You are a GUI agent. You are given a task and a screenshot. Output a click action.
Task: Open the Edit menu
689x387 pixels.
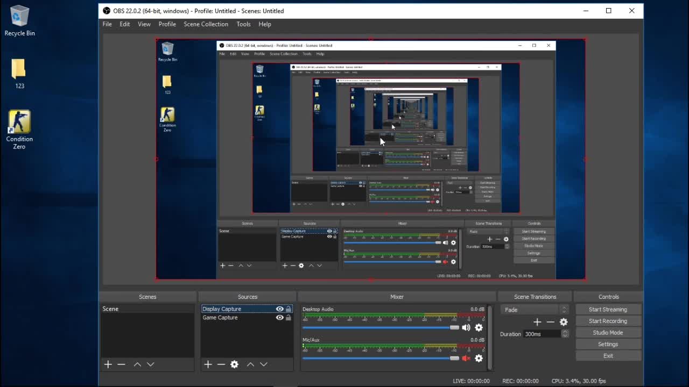pyautogui.click(x=124, y=24)
